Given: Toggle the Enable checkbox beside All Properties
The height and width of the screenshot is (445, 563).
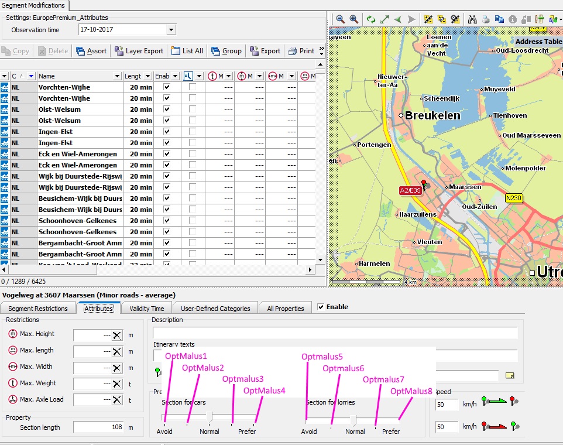Looking at the screenshot, I should tap(321, 307).
